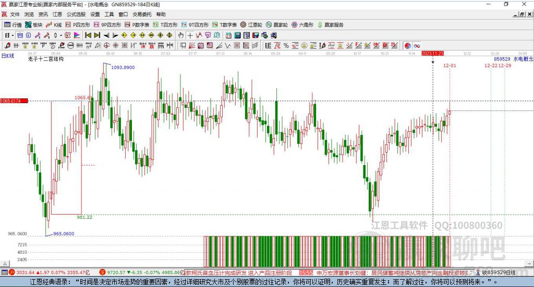Open the 交易委托 menu
The width and height of the screenshot is (534, 287).
142,15
